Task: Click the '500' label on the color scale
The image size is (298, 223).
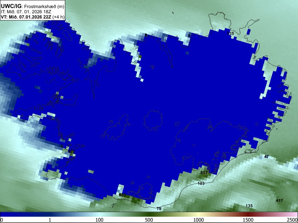Action: (149, 220)
